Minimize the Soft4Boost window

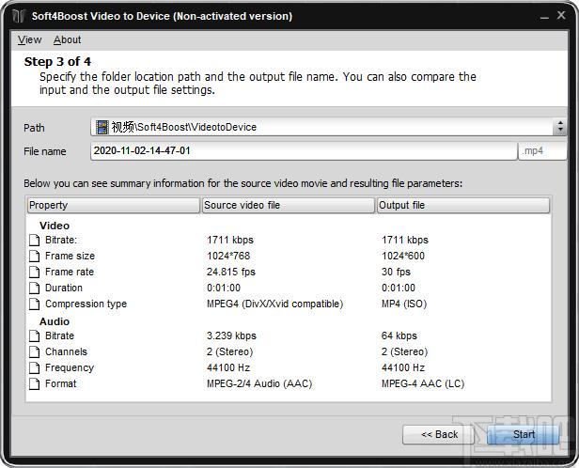(544, 17)
